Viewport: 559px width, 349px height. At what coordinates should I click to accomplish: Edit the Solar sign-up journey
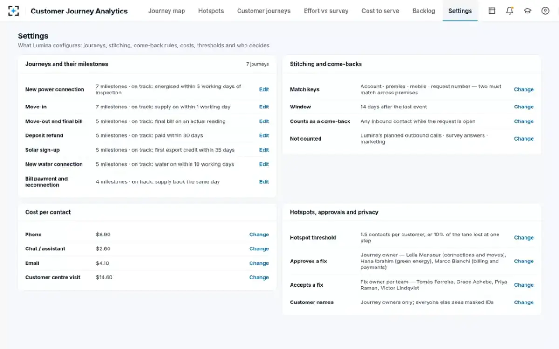click(x=264, y=150)
